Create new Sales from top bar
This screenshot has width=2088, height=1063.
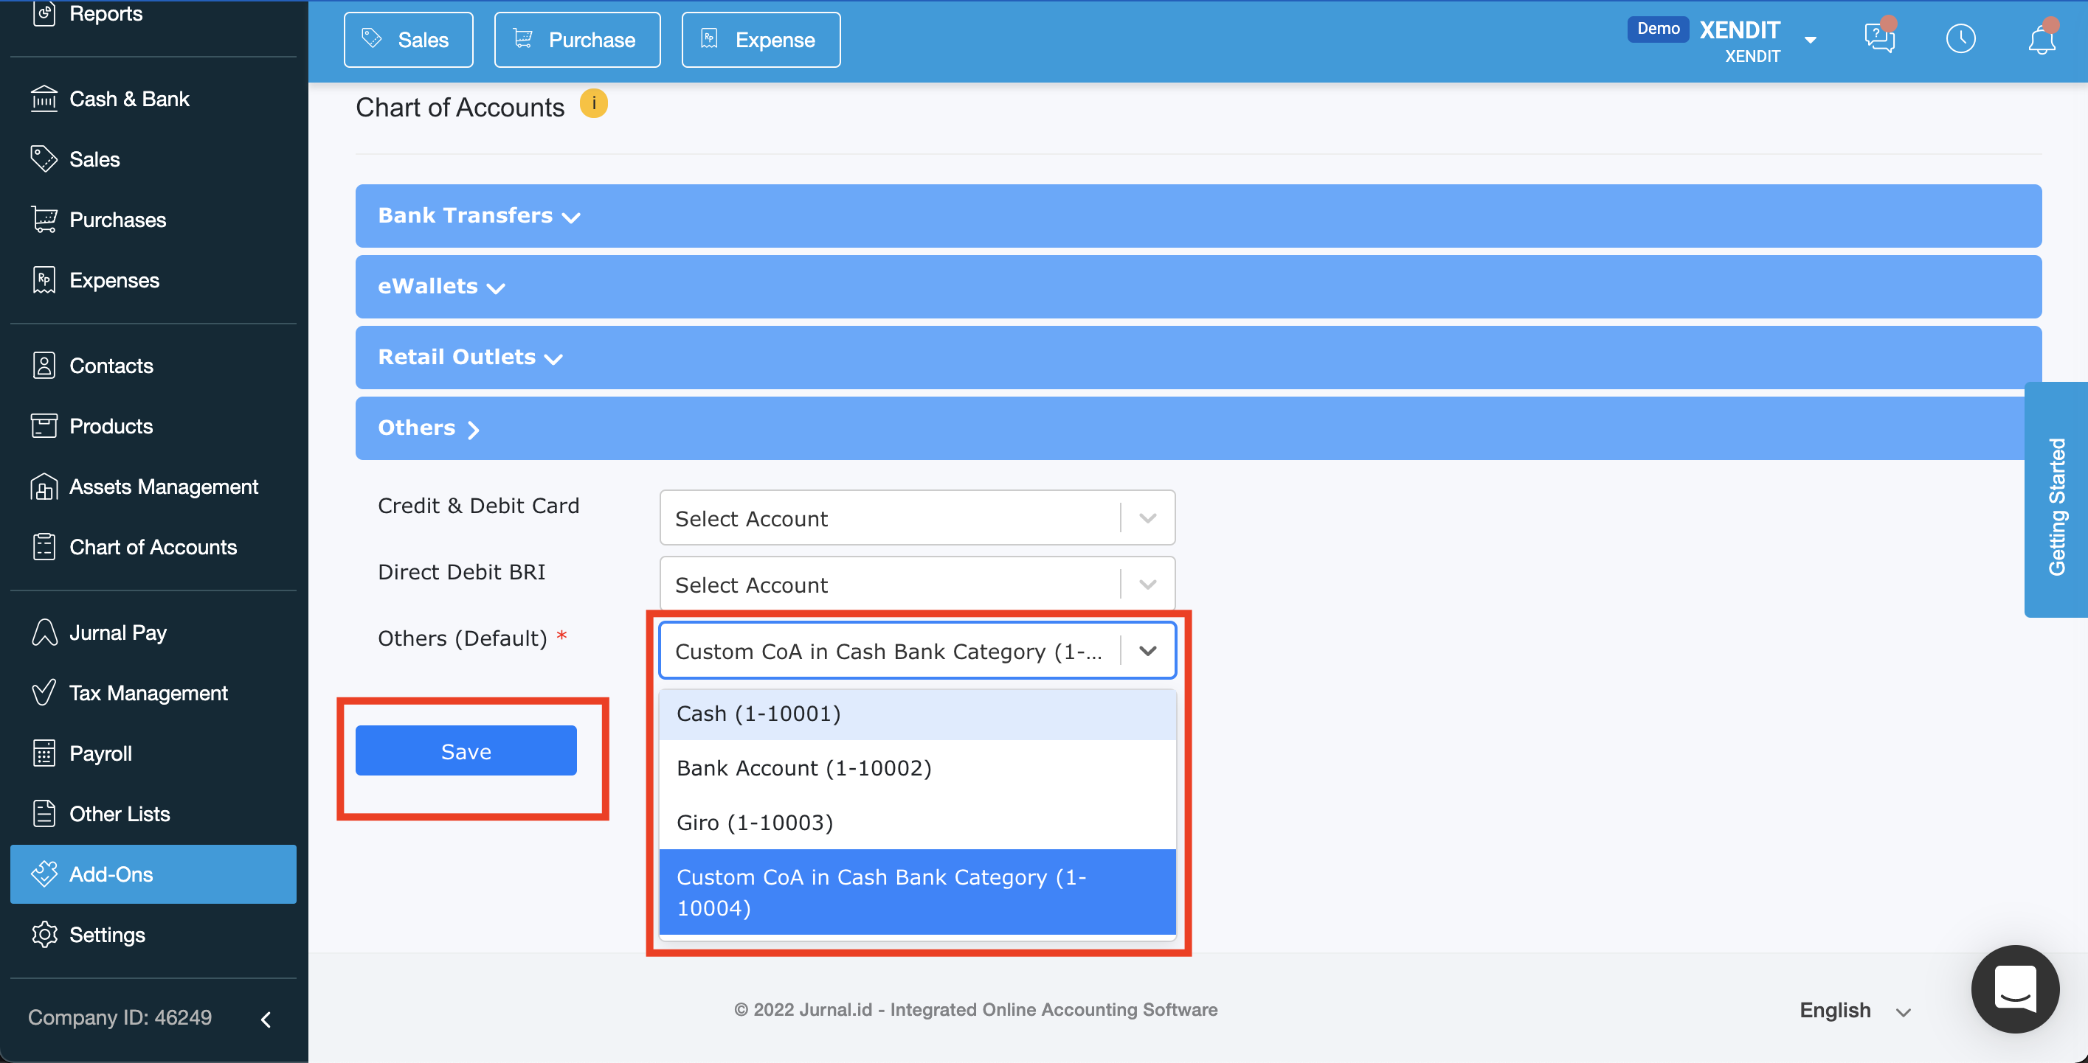pyautogui.click(x=409, y=40)
